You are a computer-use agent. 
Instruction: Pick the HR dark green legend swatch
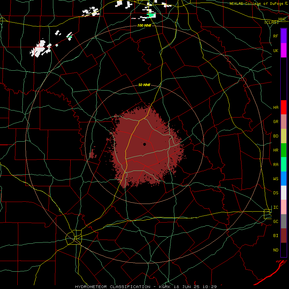coord(284,150)
